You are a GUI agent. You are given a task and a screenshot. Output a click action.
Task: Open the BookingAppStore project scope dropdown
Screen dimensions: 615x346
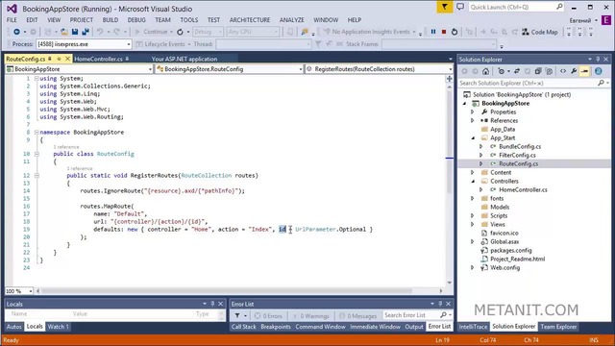click(79, 69)
